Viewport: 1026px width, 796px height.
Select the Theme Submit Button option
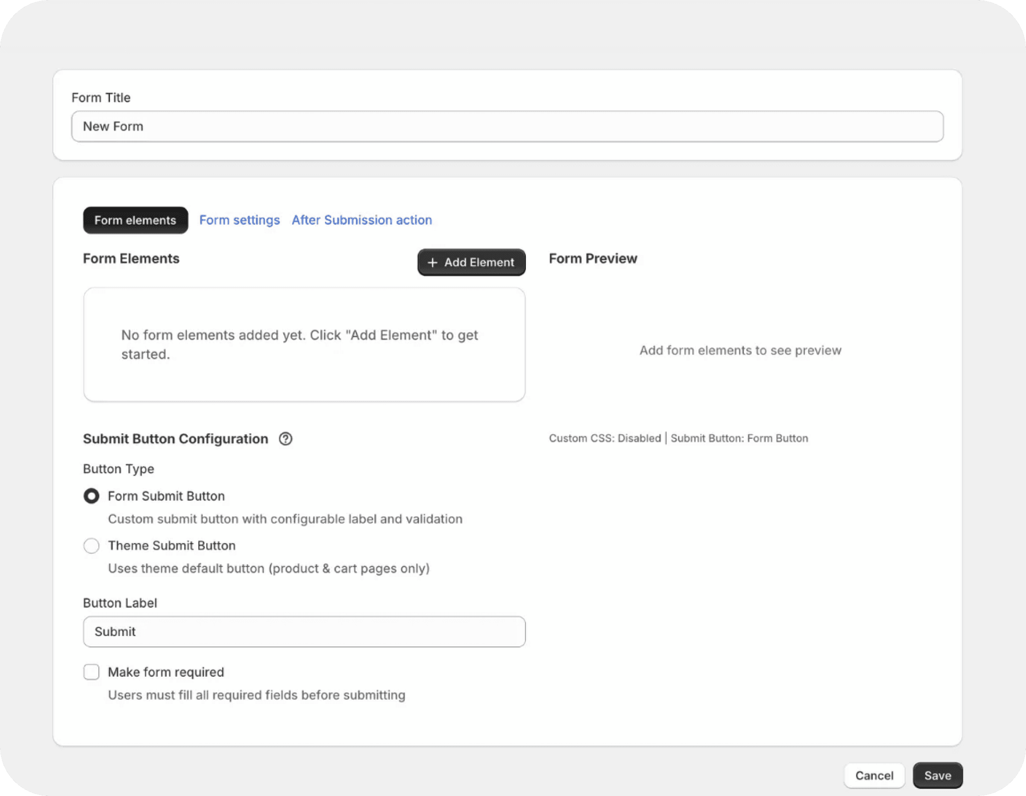91,546
